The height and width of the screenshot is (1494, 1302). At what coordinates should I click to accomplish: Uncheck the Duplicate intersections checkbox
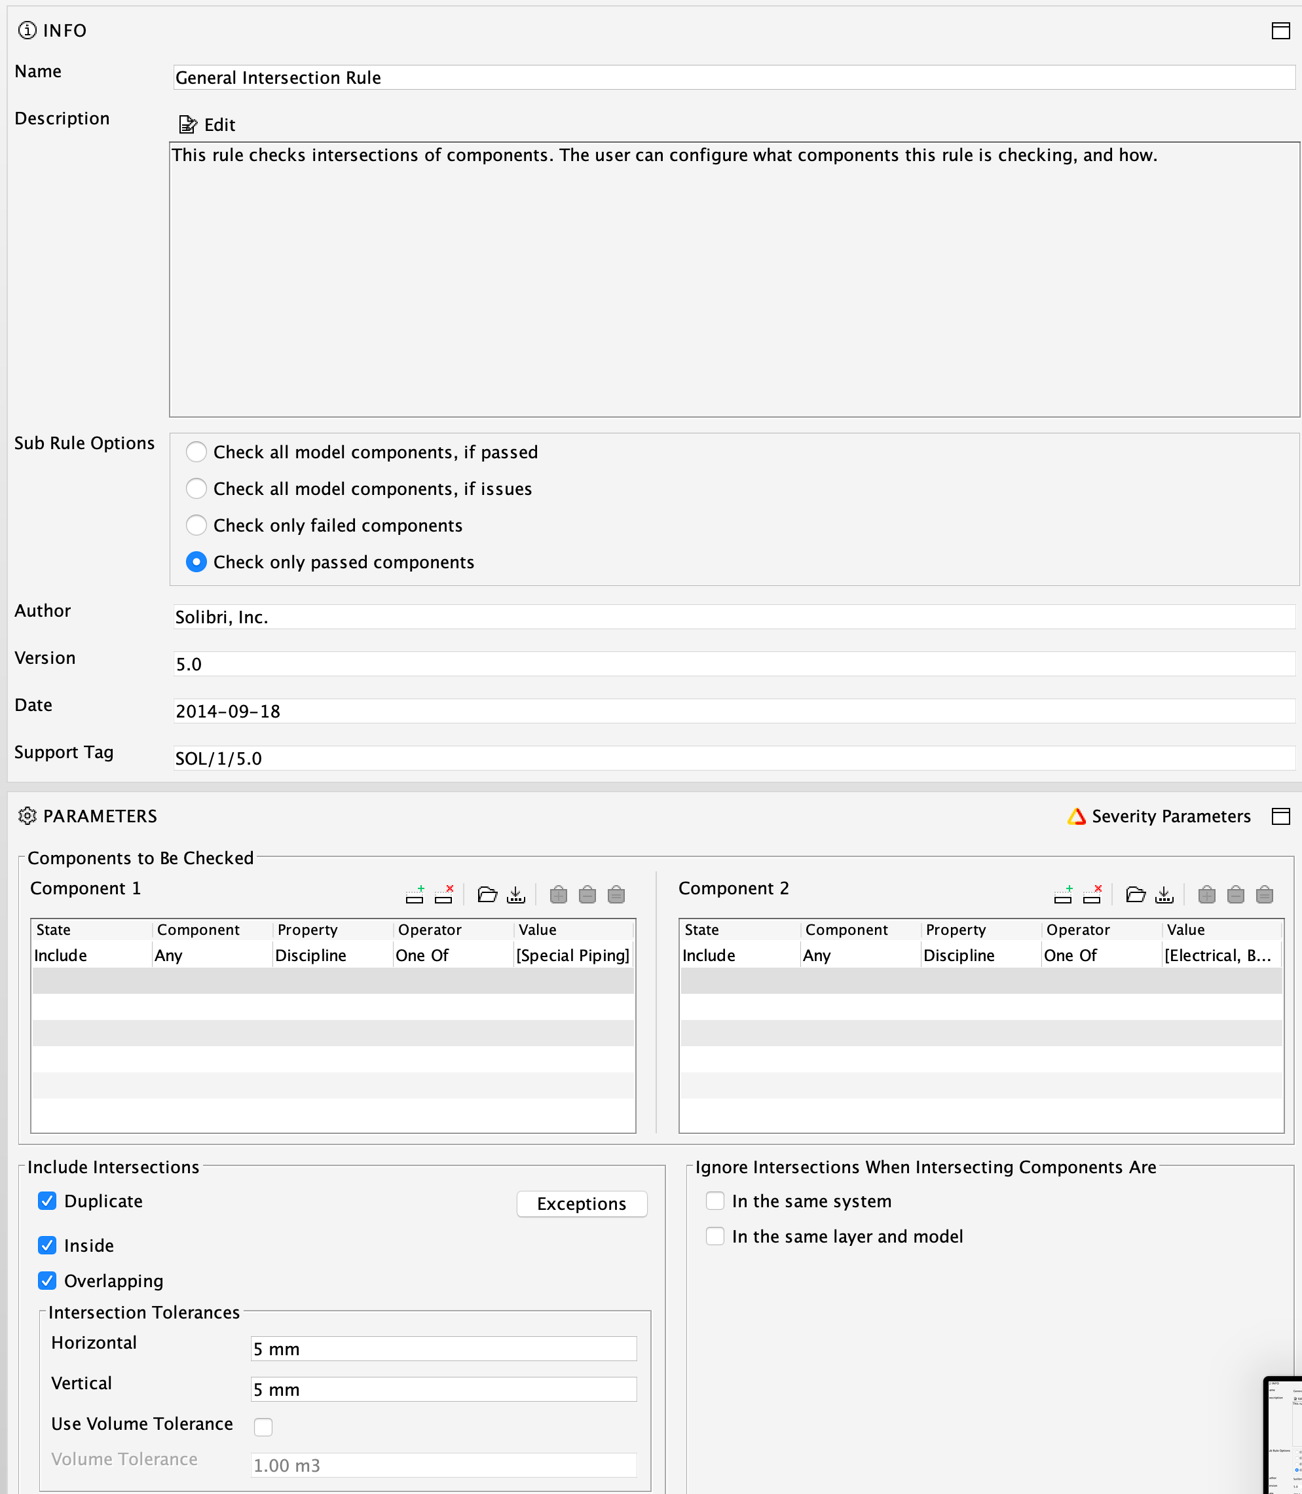pyautogui.click(x=47, y=1201)
